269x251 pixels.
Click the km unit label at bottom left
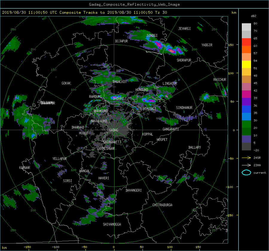pyautogui.click(x=4, y=248)
